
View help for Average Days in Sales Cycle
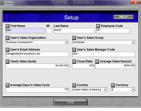(8, 85)
